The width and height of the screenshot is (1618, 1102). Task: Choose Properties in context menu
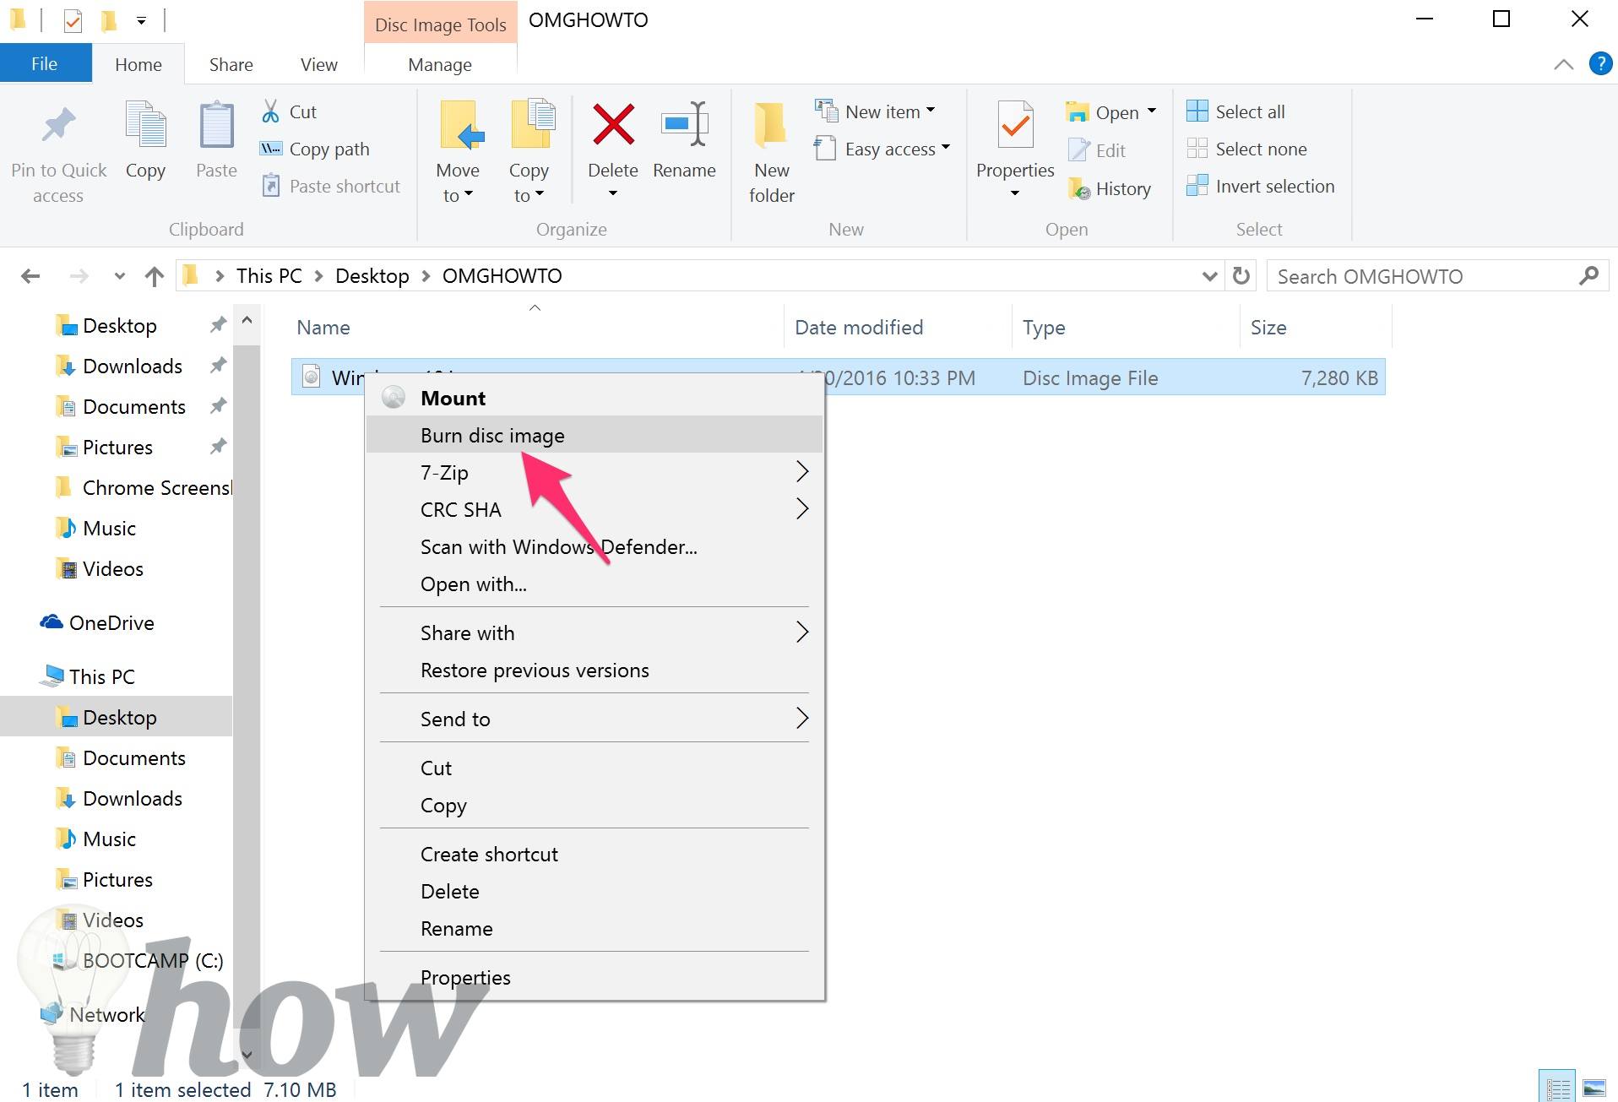coord(595,977)
